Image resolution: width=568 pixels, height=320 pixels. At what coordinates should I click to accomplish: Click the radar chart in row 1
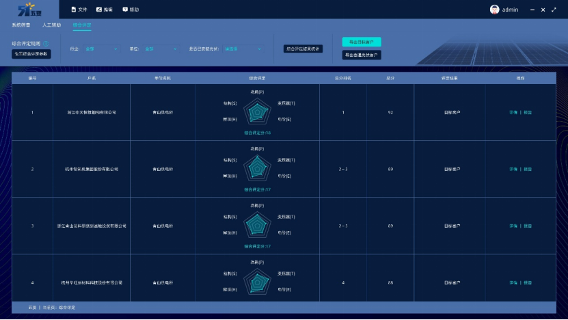[257, 111]
